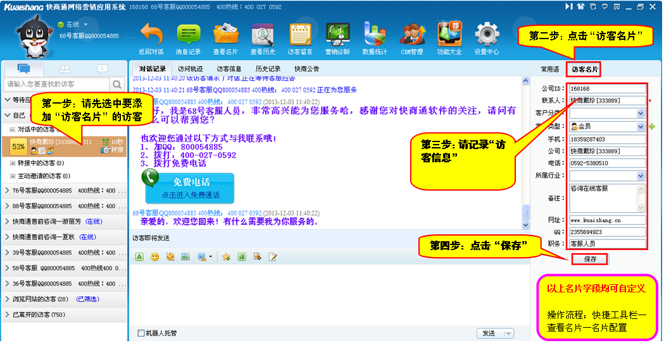Screen dimensions: 664x348
Task: Open 数据统计 statistics chart icon
Action: click(x=375, y=35)
